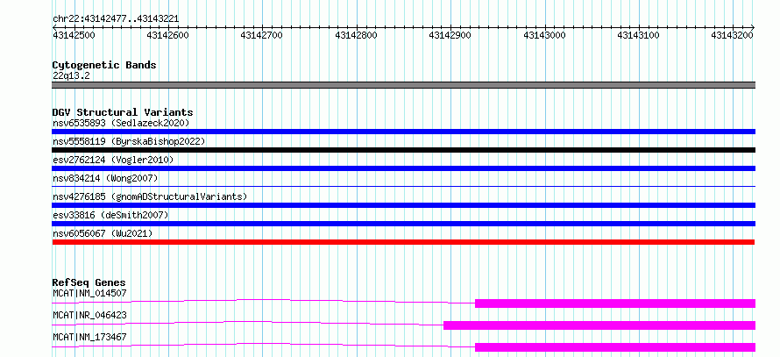Screen dimensions: 780x357
Task: Open variant nsv6535893 (Sedlazeck2020) label
Action: pyautogui.click(x=121, y=123)
